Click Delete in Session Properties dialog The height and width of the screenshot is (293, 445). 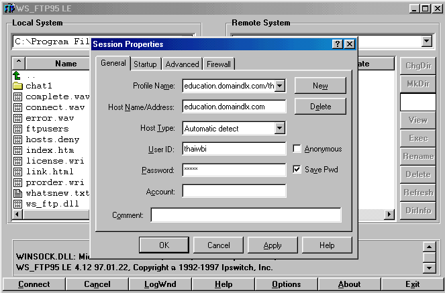pos(320,107)
